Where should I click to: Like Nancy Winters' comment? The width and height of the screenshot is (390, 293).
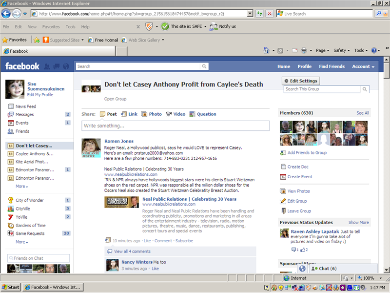(x=156, y=269)
